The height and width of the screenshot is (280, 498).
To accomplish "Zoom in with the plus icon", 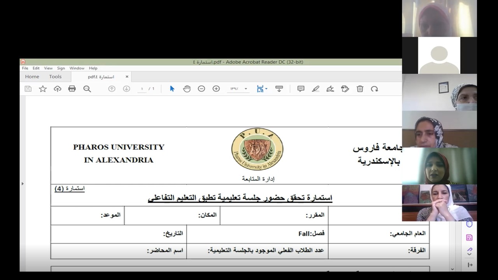I will click(216, 89).
